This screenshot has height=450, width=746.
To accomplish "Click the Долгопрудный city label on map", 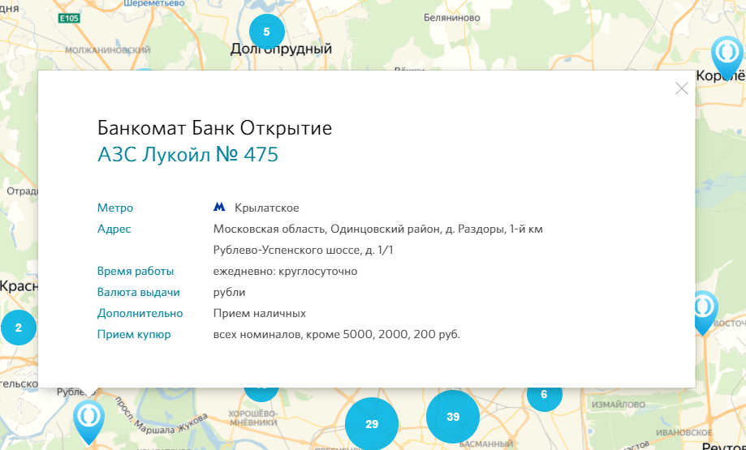I will coord(281,49).
